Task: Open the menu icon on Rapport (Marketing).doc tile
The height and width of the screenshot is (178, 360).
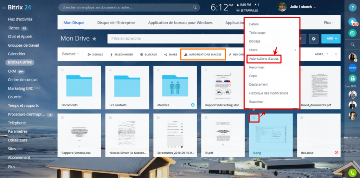Action: pos(206,70)
